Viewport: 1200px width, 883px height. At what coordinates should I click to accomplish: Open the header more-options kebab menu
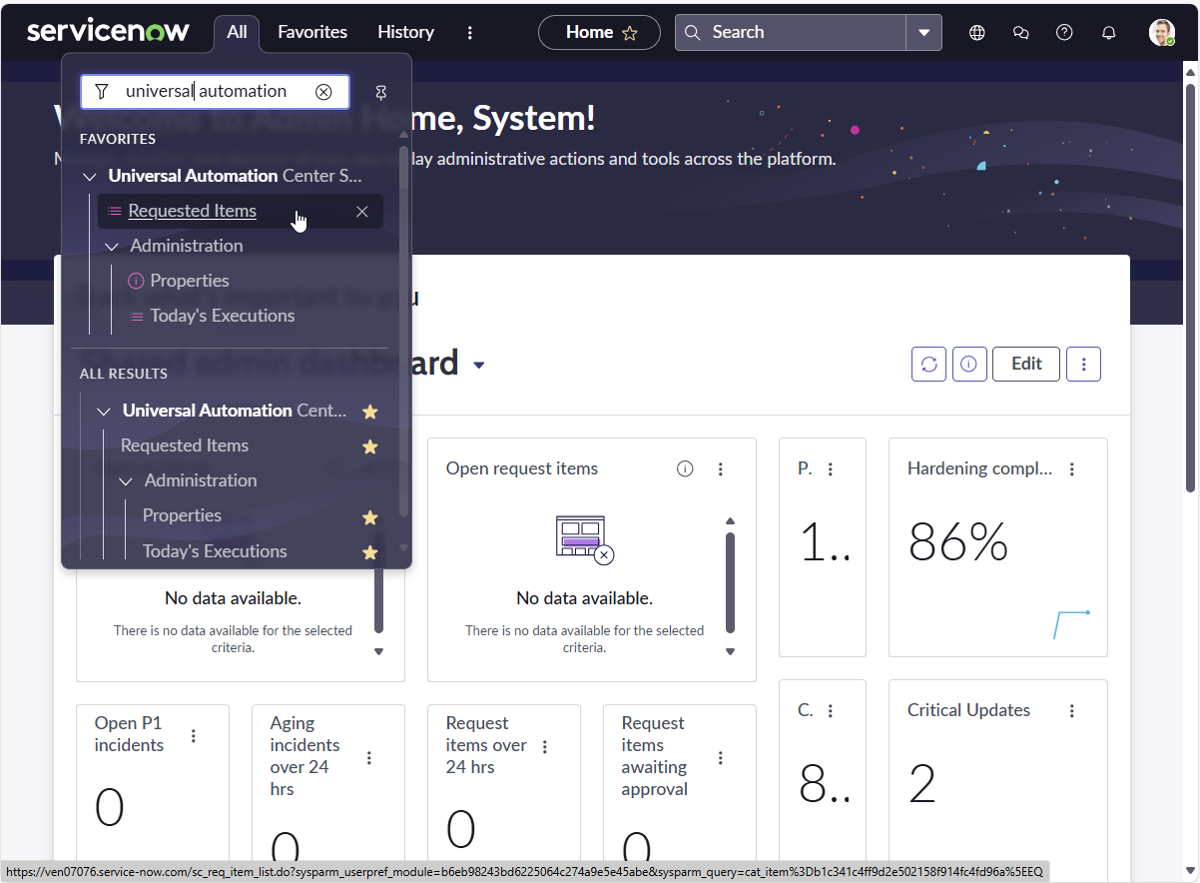pyautogui.click(x=470, y=32)
